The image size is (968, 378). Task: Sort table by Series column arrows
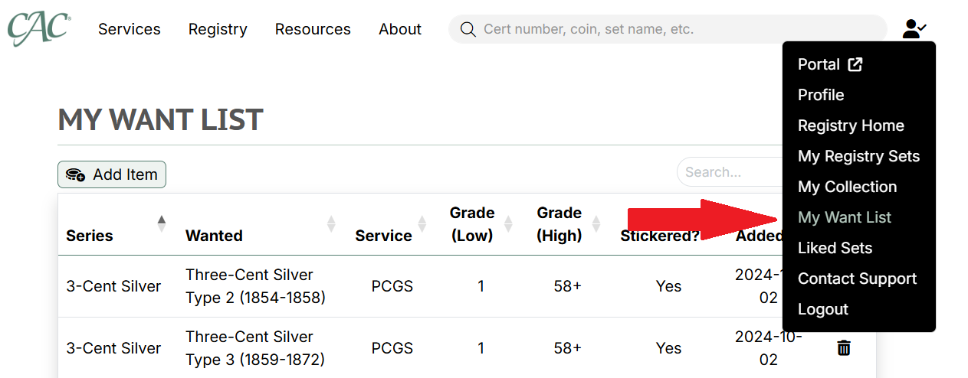[x=161, y=223]
